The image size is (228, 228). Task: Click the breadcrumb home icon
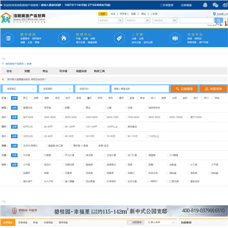(3, 63)
